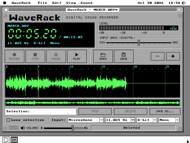Click the 10 second ruler mark
190x143 pixels.
click(x=71, y=67)
